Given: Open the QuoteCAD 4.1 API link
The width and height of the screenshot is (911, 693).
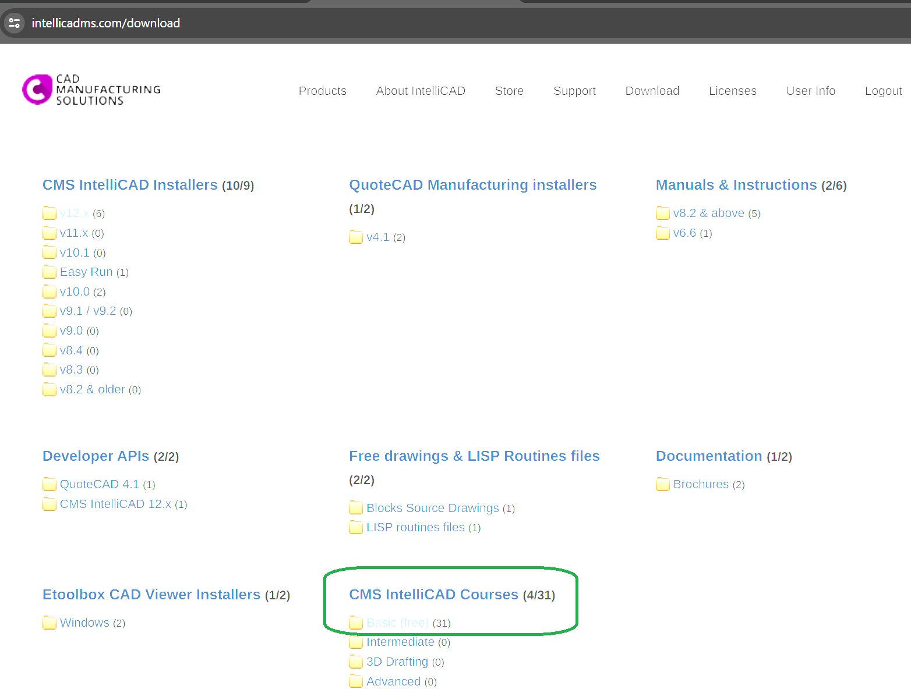Looking at the screenshot, I should pyautogui.click(x=100, y=485).
